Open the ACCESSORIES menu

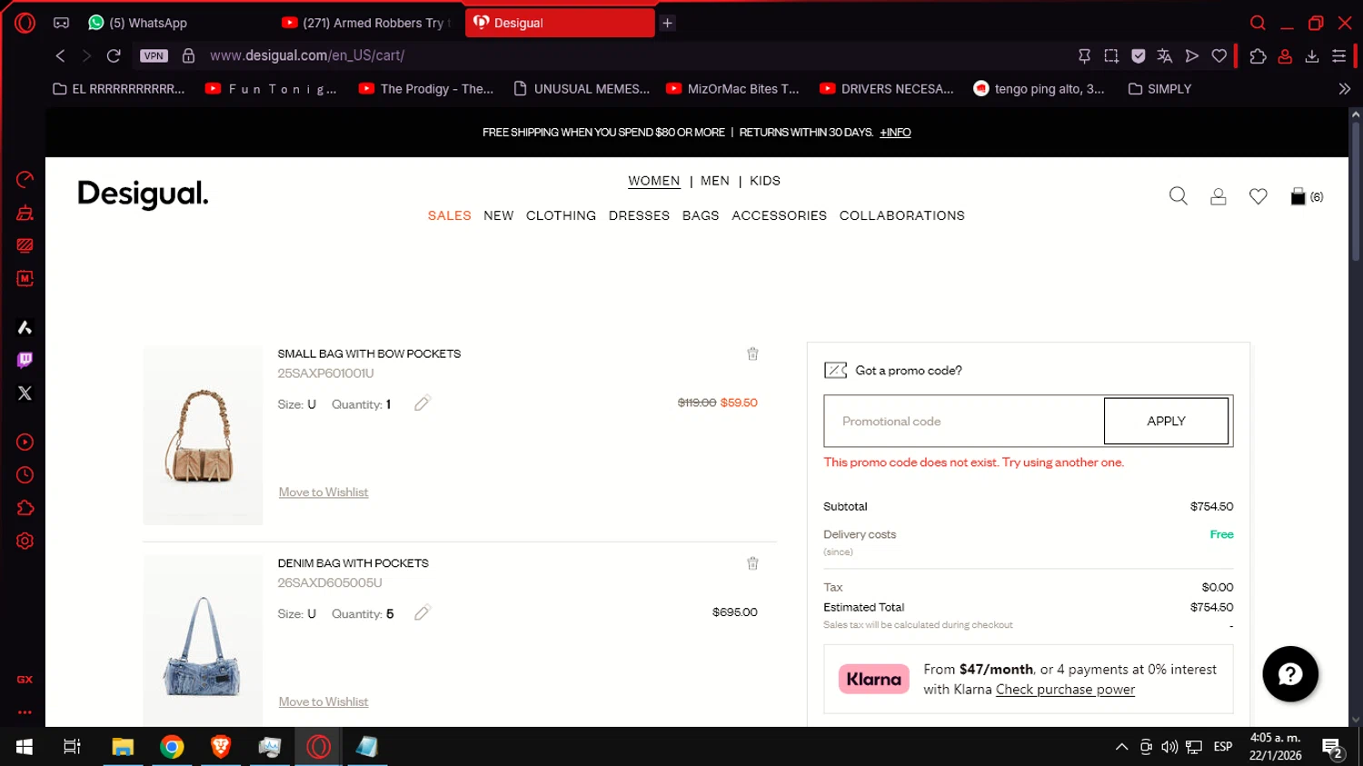(x=780, y=215)
